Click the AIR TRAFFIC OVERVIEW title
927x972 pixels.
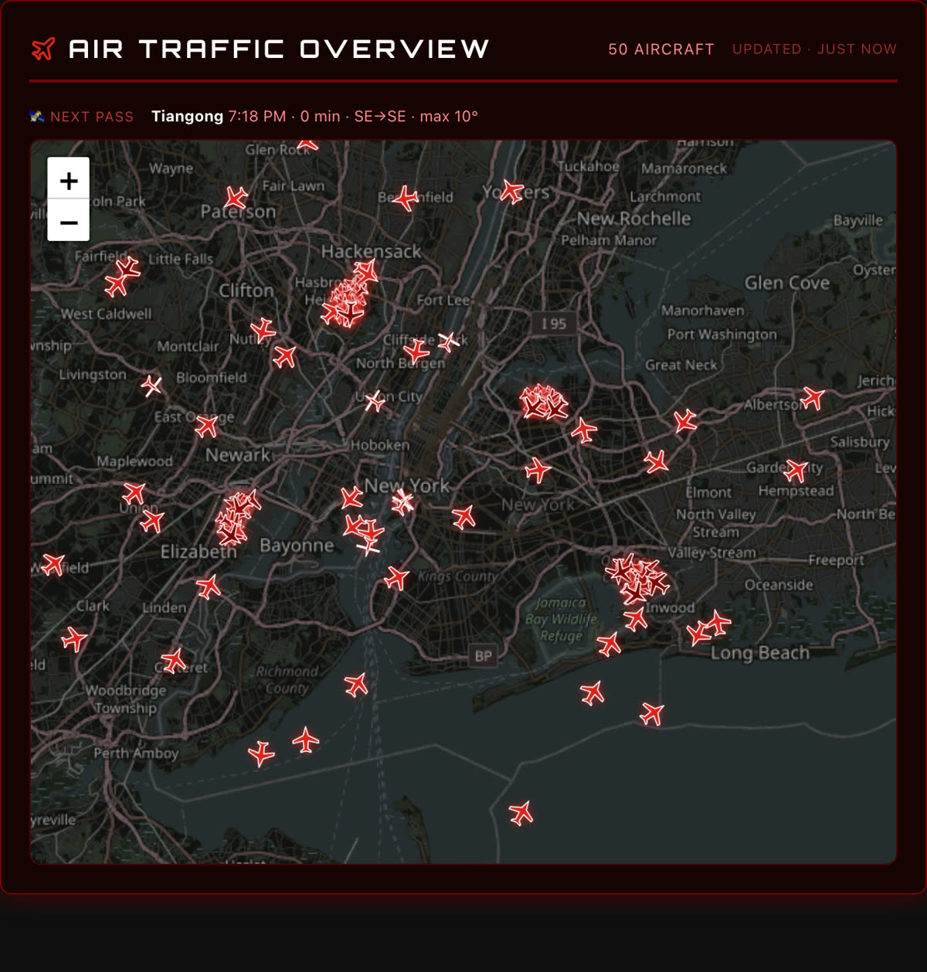point(279,49)
